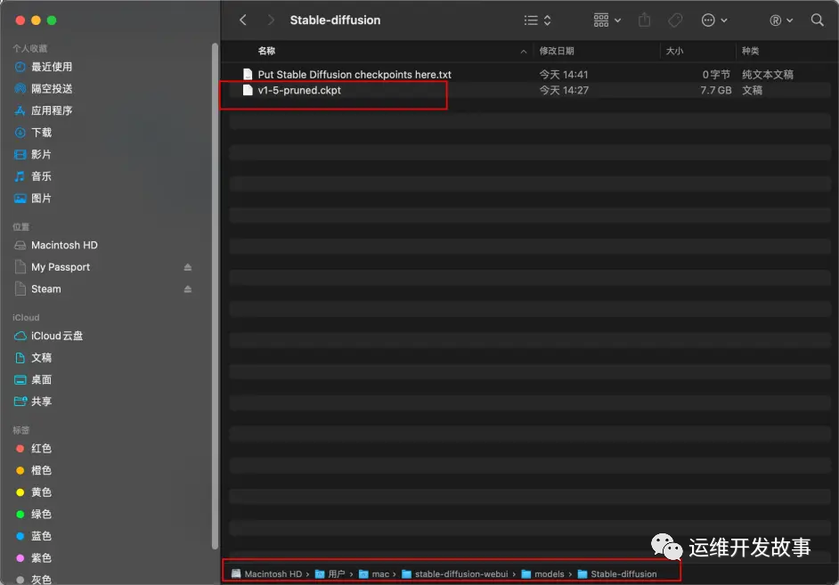Screen dimensions: 839x585
Task: Open 下载 folder in sidebar
Action: [x=41, y=133]
